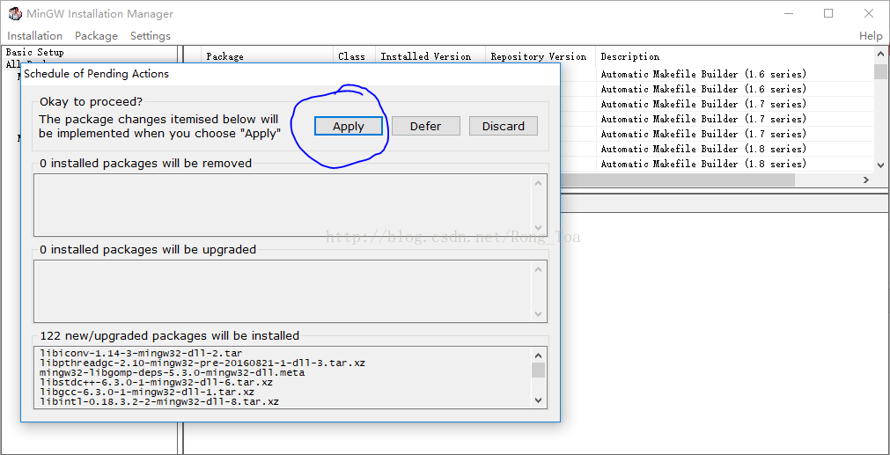The height and width of the screenshot is (455, 890).
Task: Click the package list horizontal scrollbar thumb
Action: 678,180
